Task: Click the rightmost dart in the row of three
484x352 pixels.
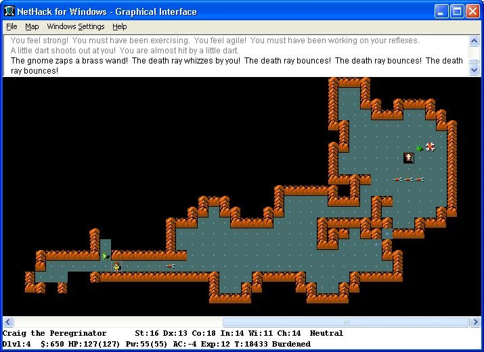Action: pyautogui.click(x=420, y=180)
